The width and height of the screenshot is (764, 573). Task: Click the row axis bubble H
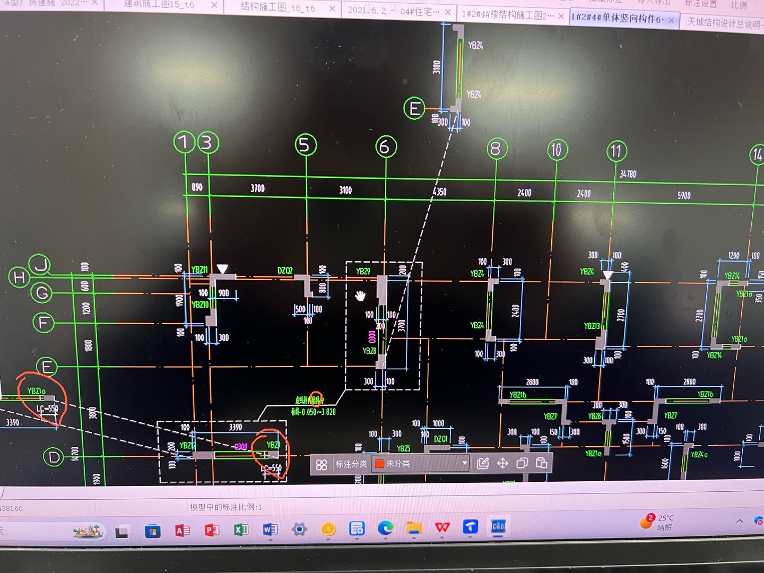pyautogui.click(x=19, y=277)
